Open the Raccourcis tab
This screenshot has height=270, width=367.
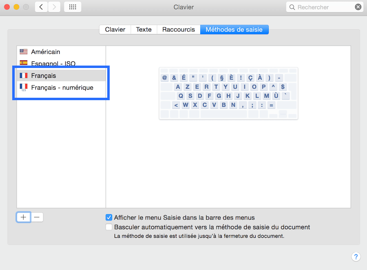click(179, 29)
